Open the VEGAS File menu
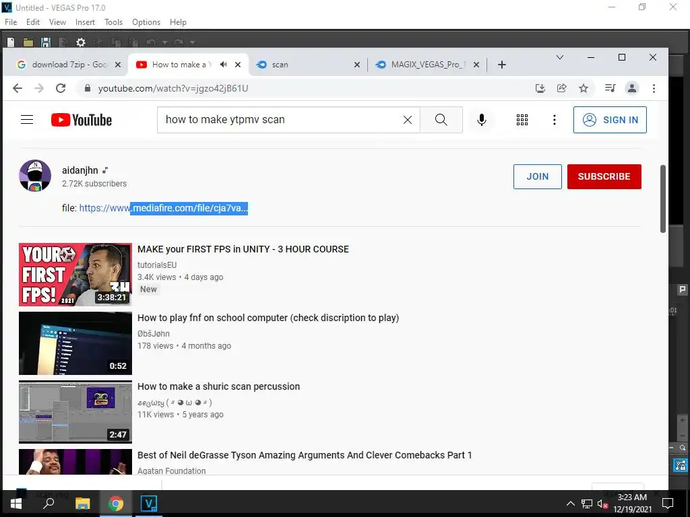The width and height of the screenshot is (690, 517). tap(11, 22)
